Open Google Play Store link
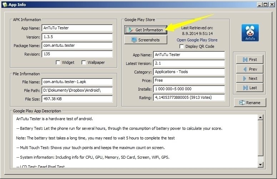 pos(197,40)
